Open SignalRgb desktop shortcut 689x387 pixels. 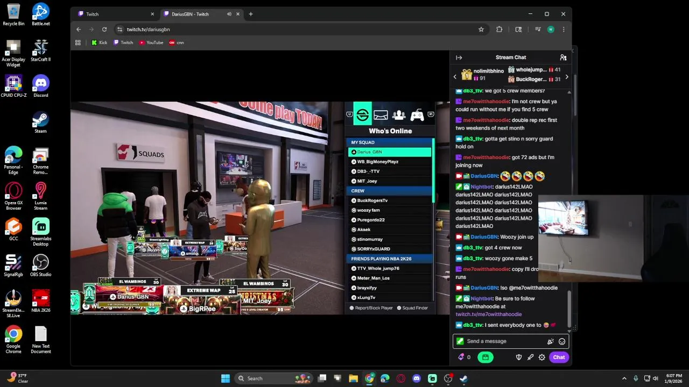click(13, 265)
